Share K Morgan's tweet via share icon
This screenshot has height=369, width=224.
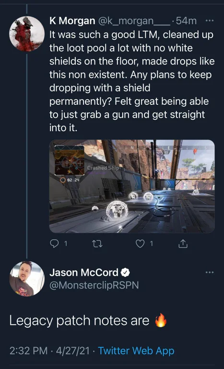(183, 244)
